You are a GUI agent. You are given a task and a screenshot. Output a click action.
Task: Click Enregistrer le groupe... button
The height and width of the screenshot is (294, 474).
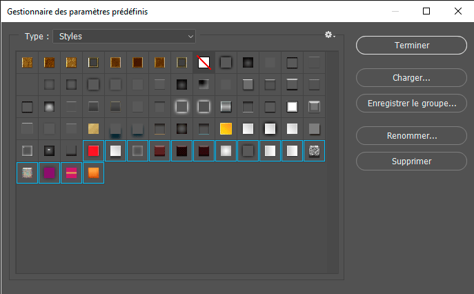(x=411, y=104)
